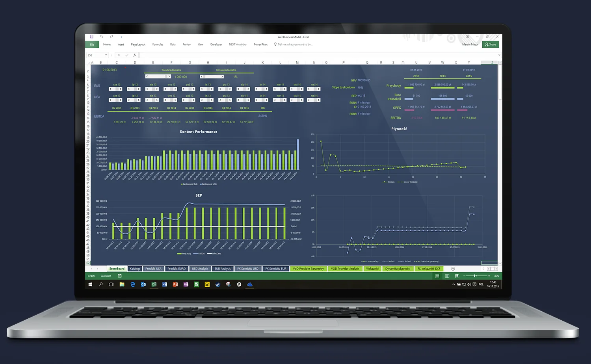The height and width of the screenshot is (364, 591).
Task: Click the formula bar Enter checkmark icon
Action: pos(127,55)
